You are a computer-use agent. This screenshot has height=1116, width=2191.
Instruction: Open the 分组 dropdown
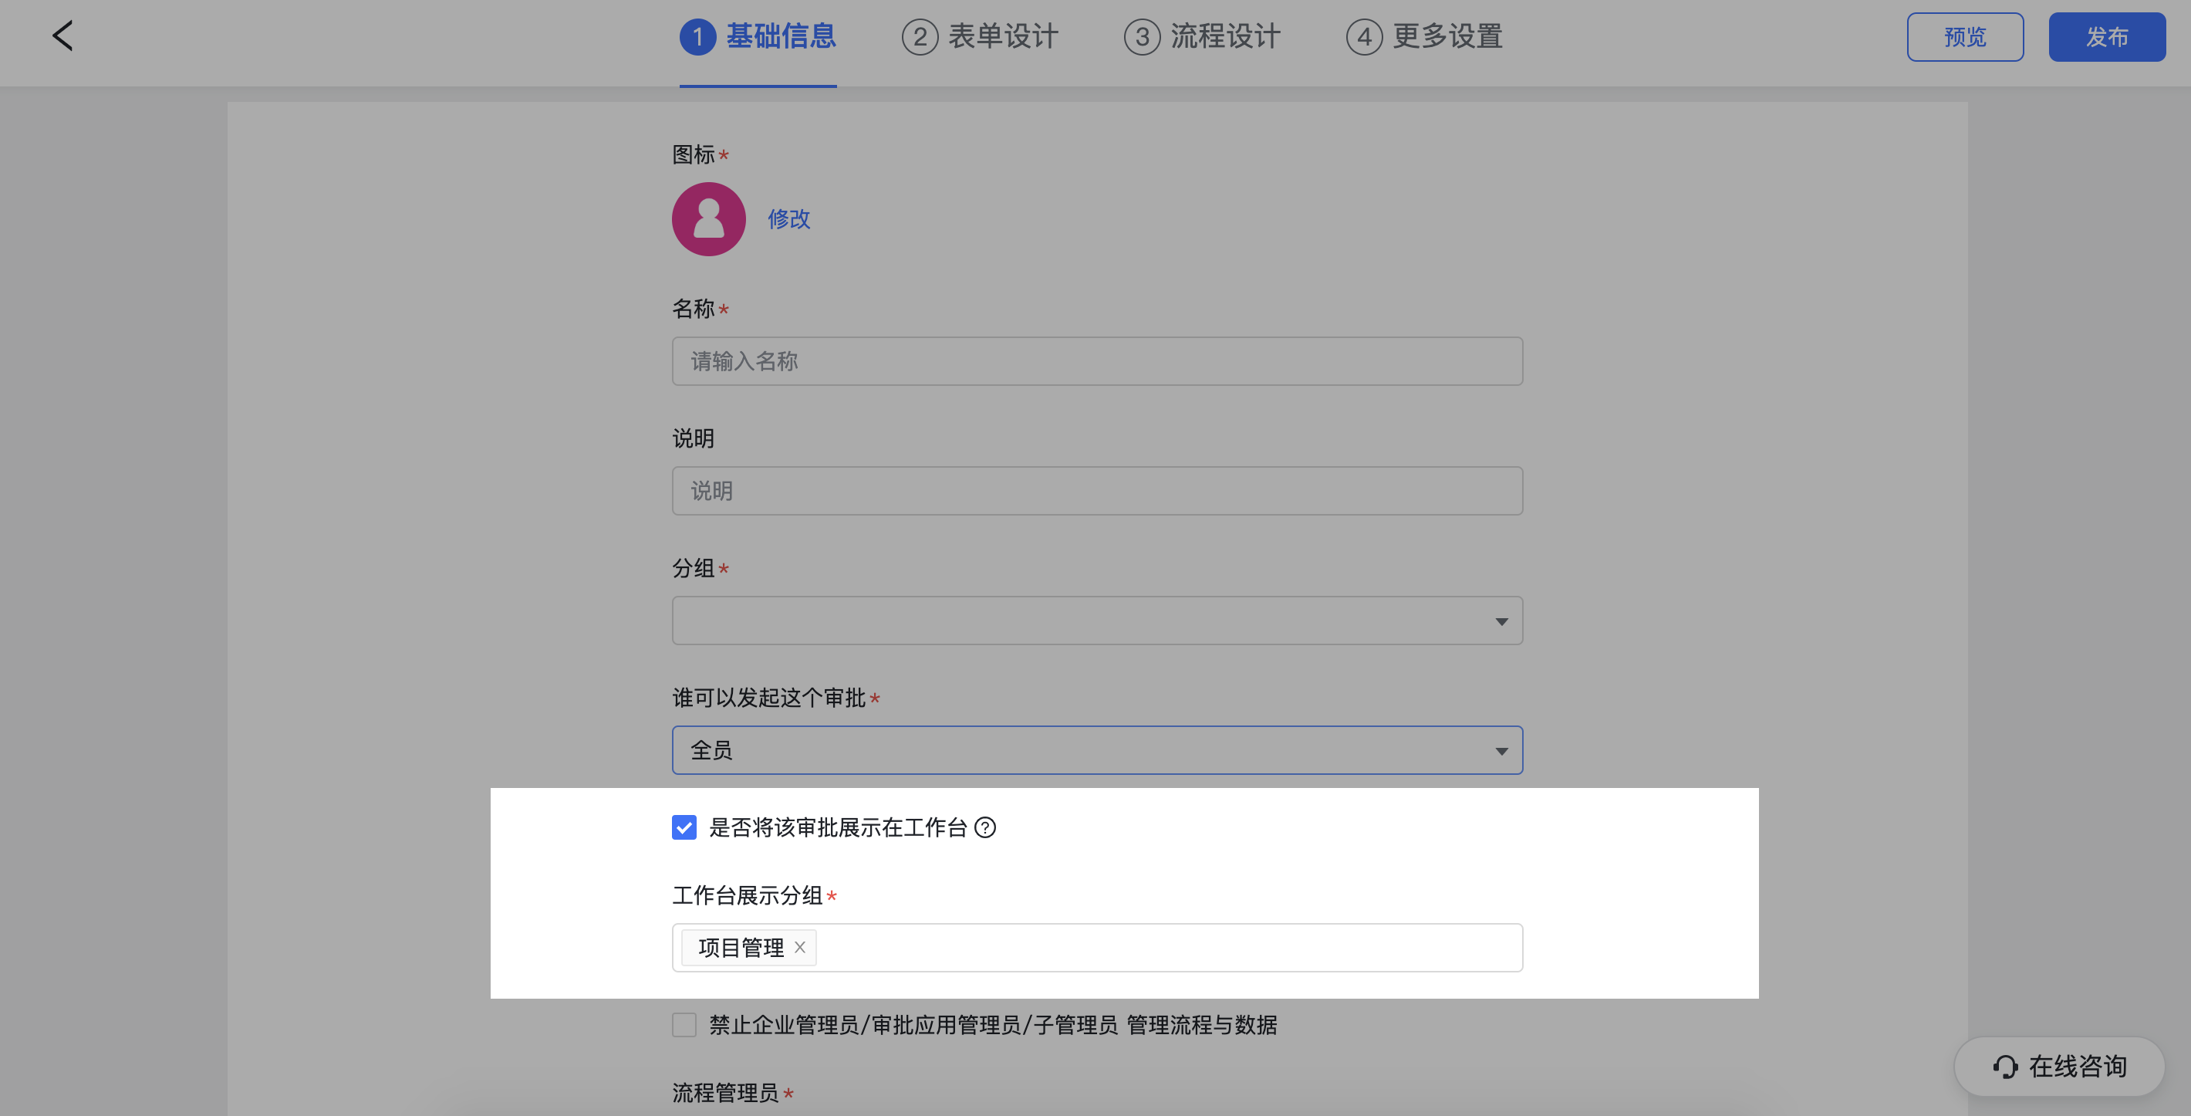[1096, 621]
